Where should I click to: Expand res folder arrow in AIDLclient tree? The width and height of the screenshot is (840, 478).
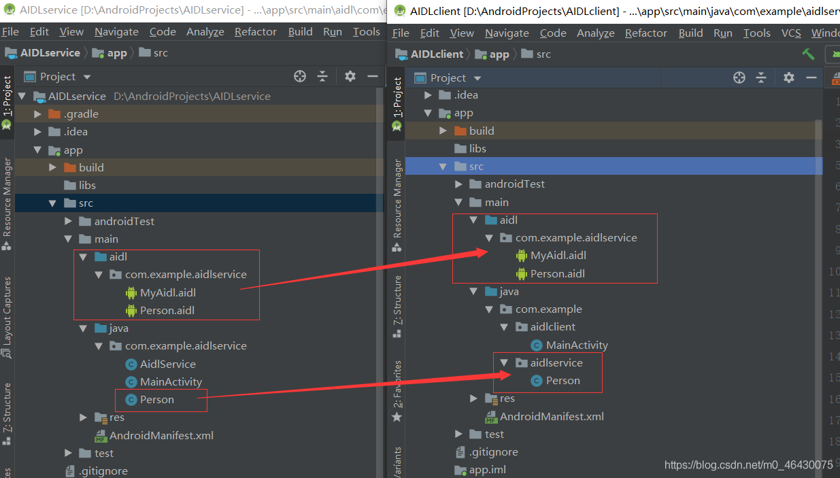point(473,398)
